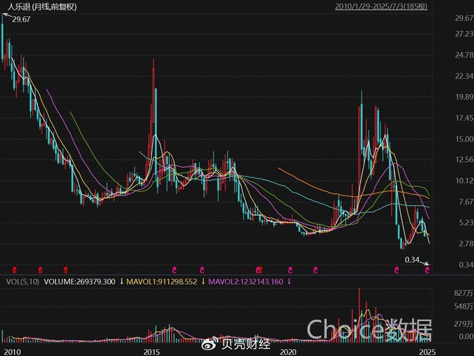Click the 27.23 price axis label
Screen dimensions: 474x356
[465, 34]
